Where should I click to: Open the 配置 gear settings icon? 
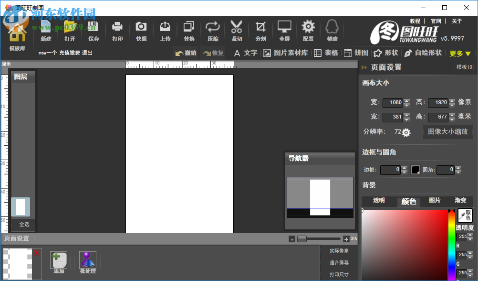(308, 27)
